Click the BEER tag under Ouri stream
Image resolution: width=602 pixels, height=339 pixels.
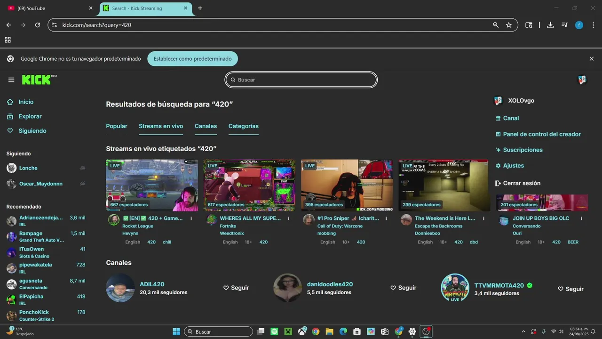(573, 242)
